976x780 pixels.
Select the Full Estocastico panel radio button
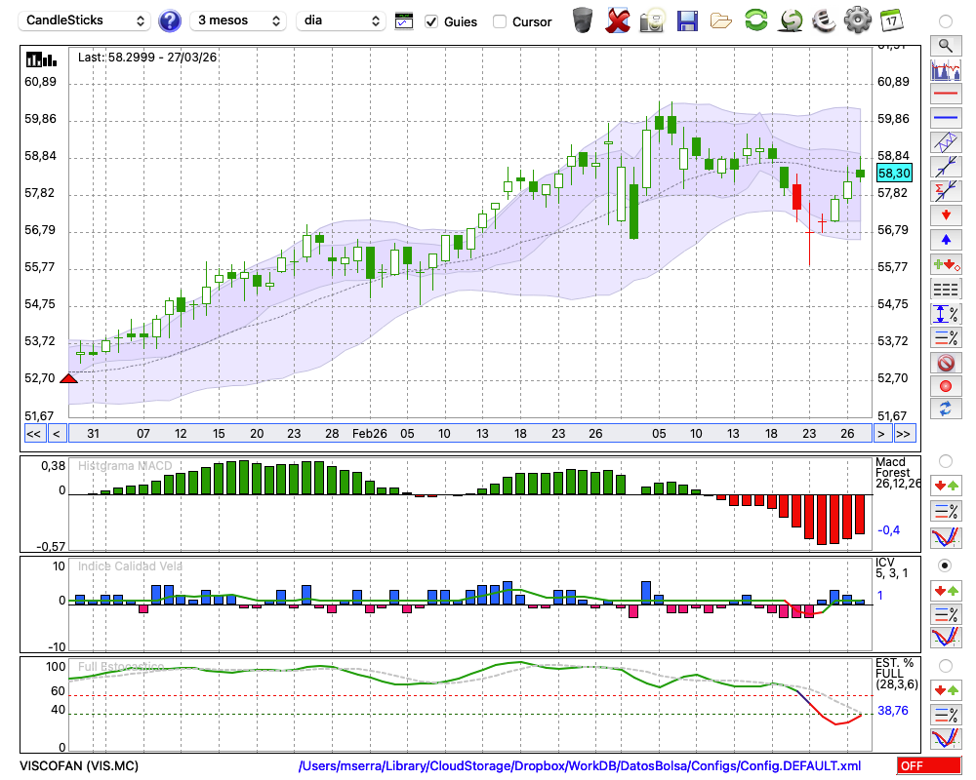946,666
